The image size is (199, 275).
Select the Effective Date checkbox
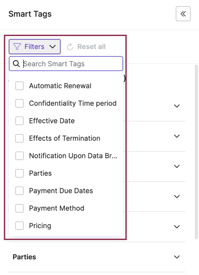point(19,121)
